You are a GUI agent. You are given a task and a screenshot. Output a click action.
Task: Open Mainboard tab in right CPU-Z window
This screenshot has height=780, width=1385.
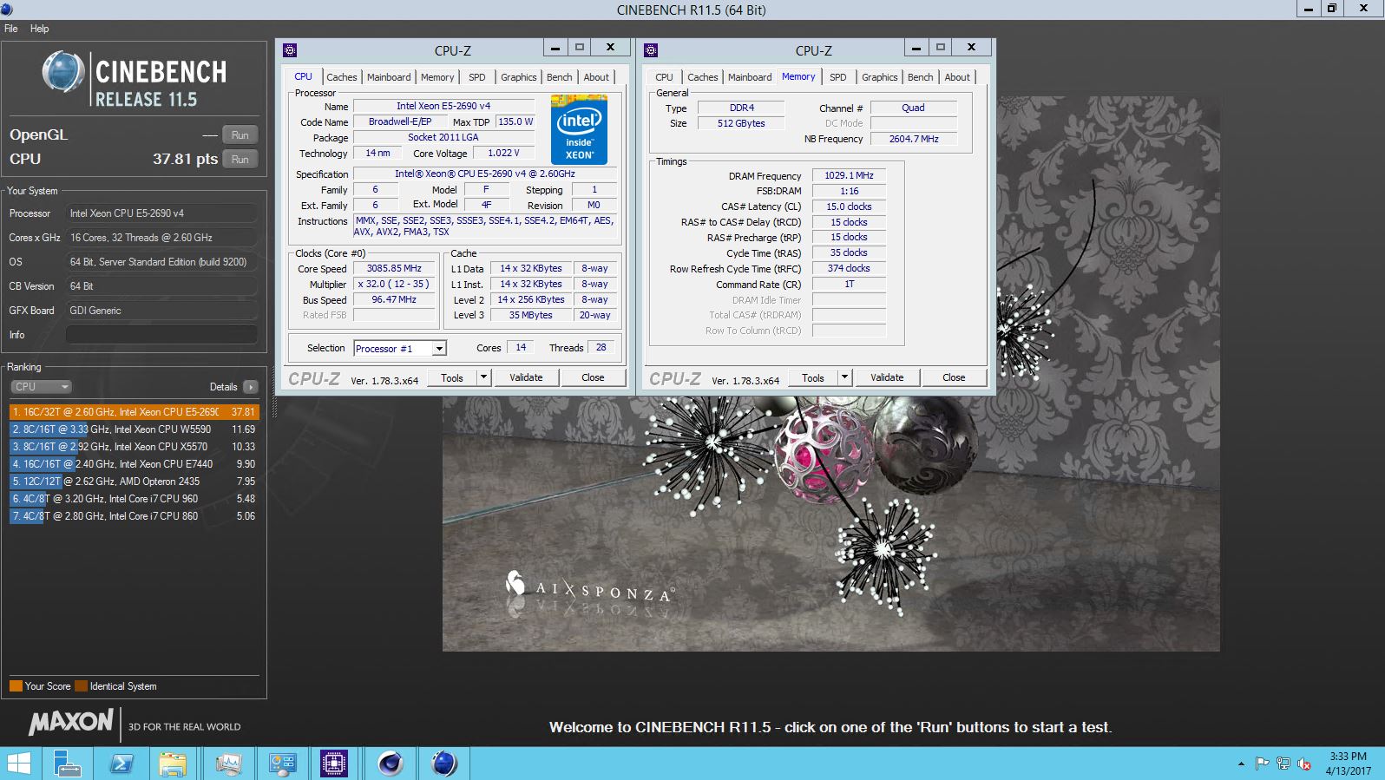click(750, 77)
